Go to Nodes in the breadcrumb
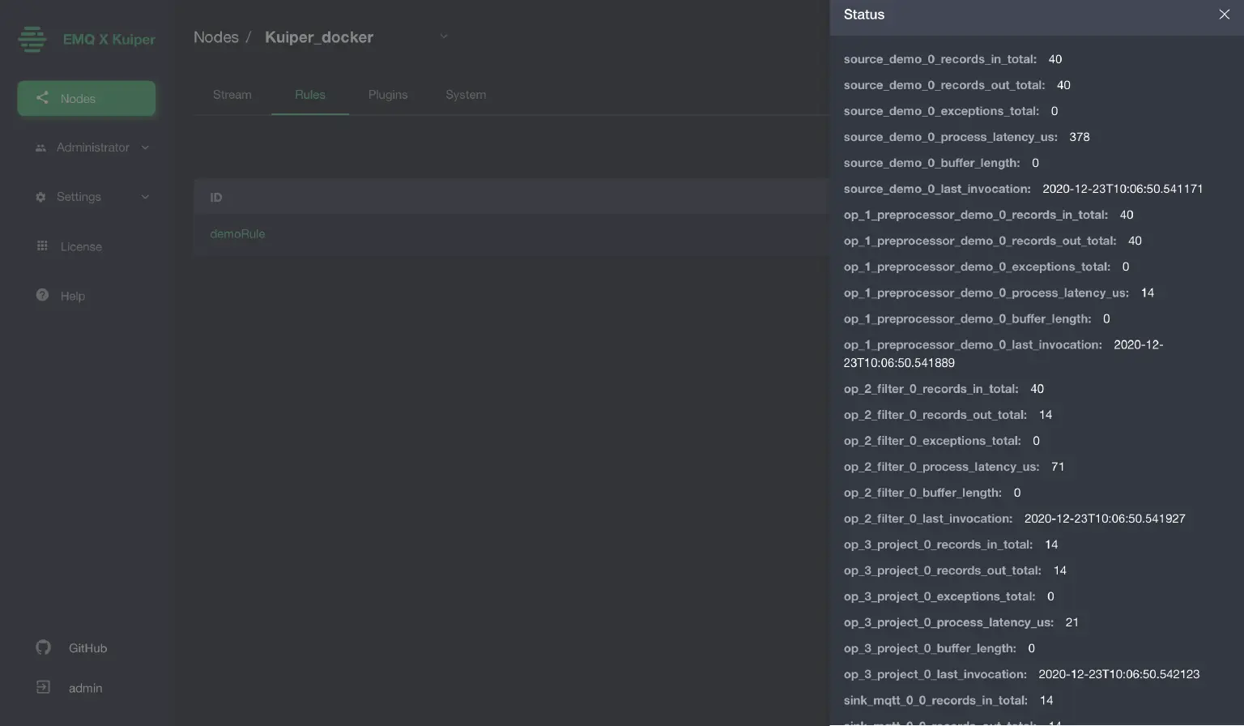 tap(215, 37)
